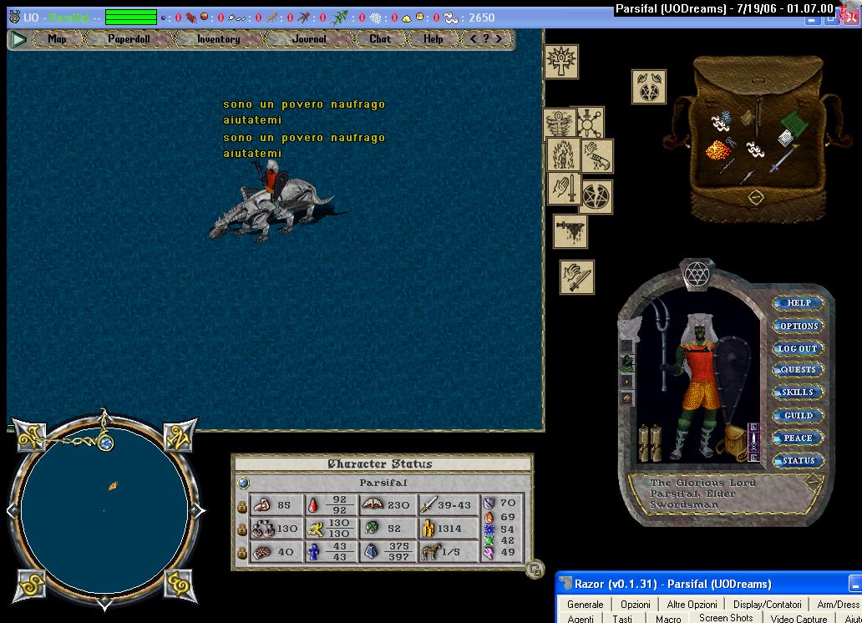The height and width of the screenshot is (623, 862).
Task: Collapse the paperdoll using its diamond button
Action: pyautogui.click(x=811, y=482)
